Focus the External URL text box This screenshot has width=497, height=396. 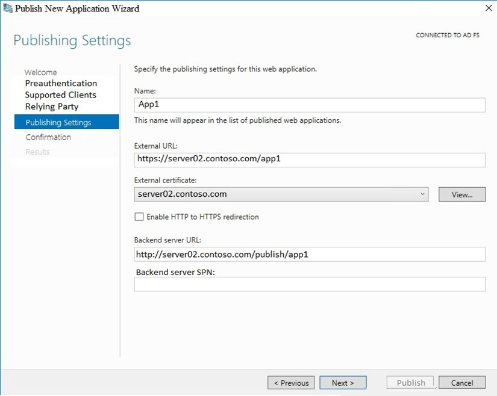point(310,159)
